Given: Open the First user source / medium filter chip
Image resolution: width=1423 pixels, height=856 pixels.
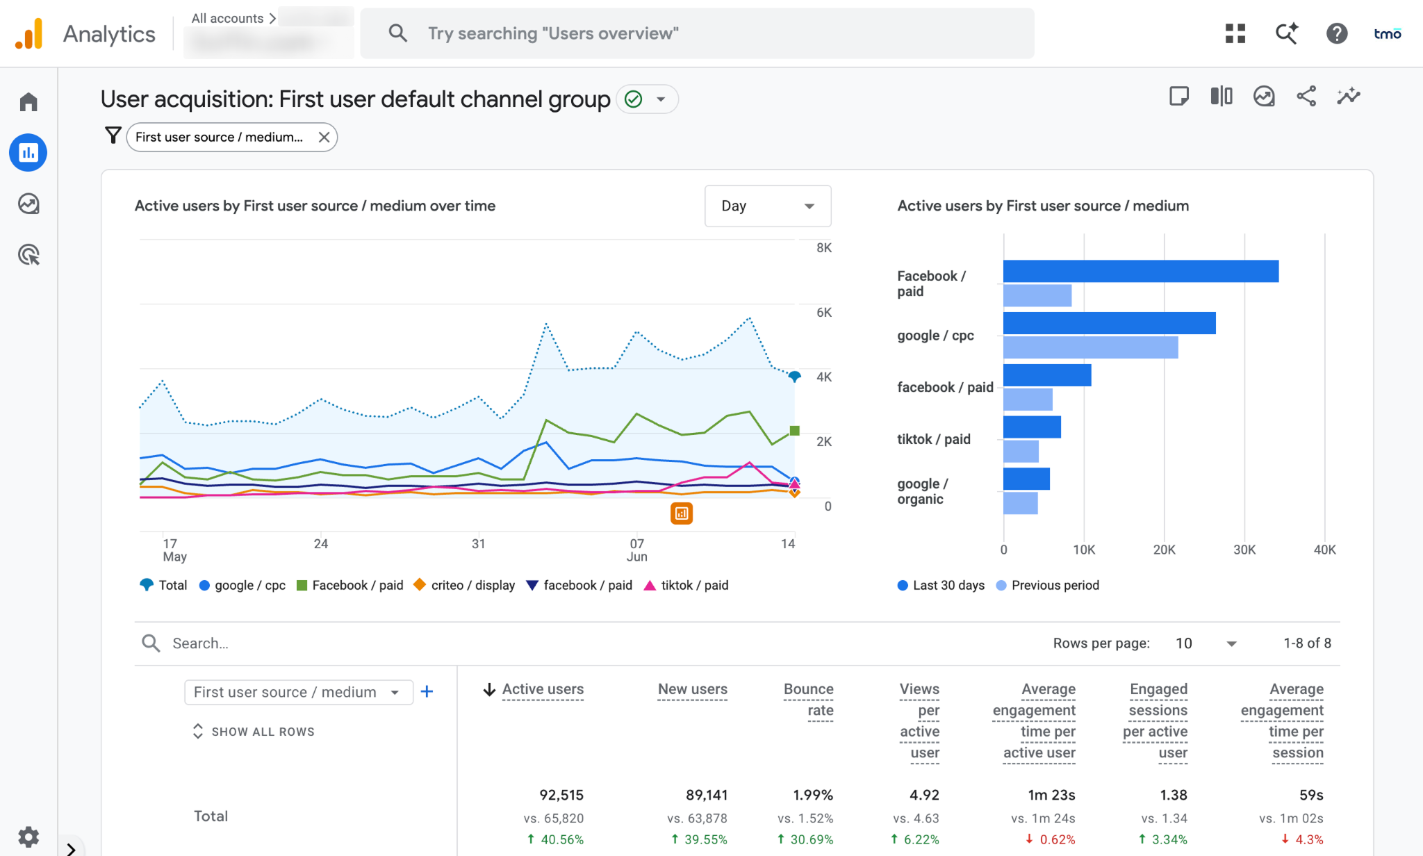Looking at the screenshot, I should point(220,137).
